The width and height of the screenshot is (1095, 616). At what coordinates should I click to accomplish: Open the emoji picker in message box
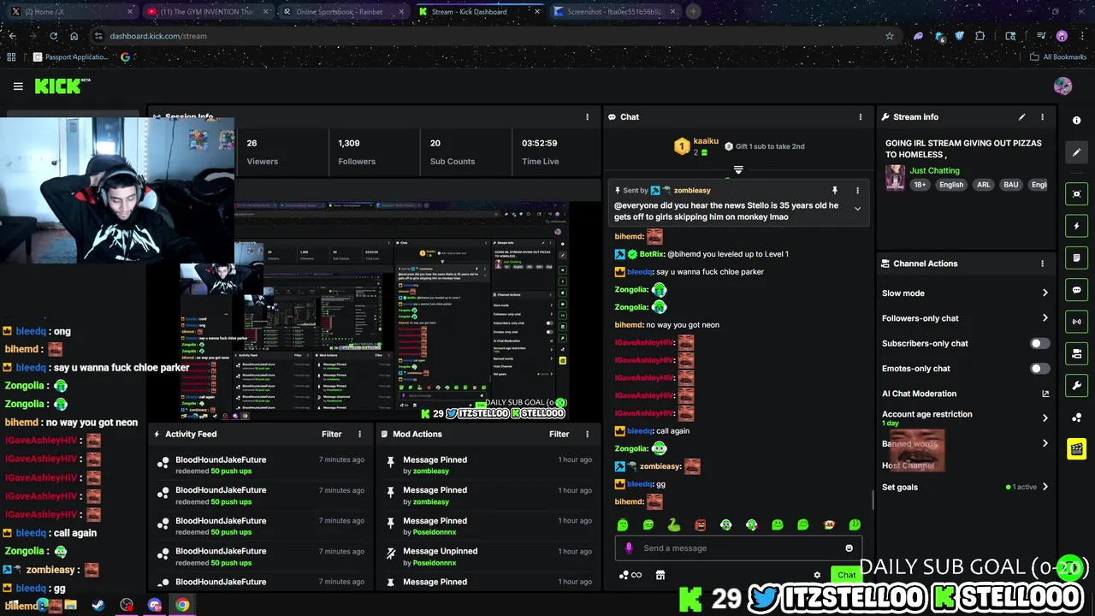849,548
